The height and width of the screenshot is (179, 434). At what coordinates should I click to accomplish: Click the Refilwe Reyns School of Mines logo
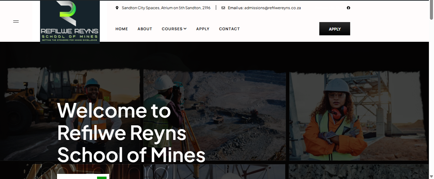click(x=70, y=22)
